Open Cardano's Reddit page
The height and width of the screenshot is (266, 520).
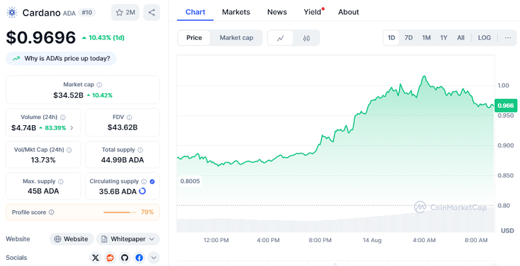coord(110,258)
